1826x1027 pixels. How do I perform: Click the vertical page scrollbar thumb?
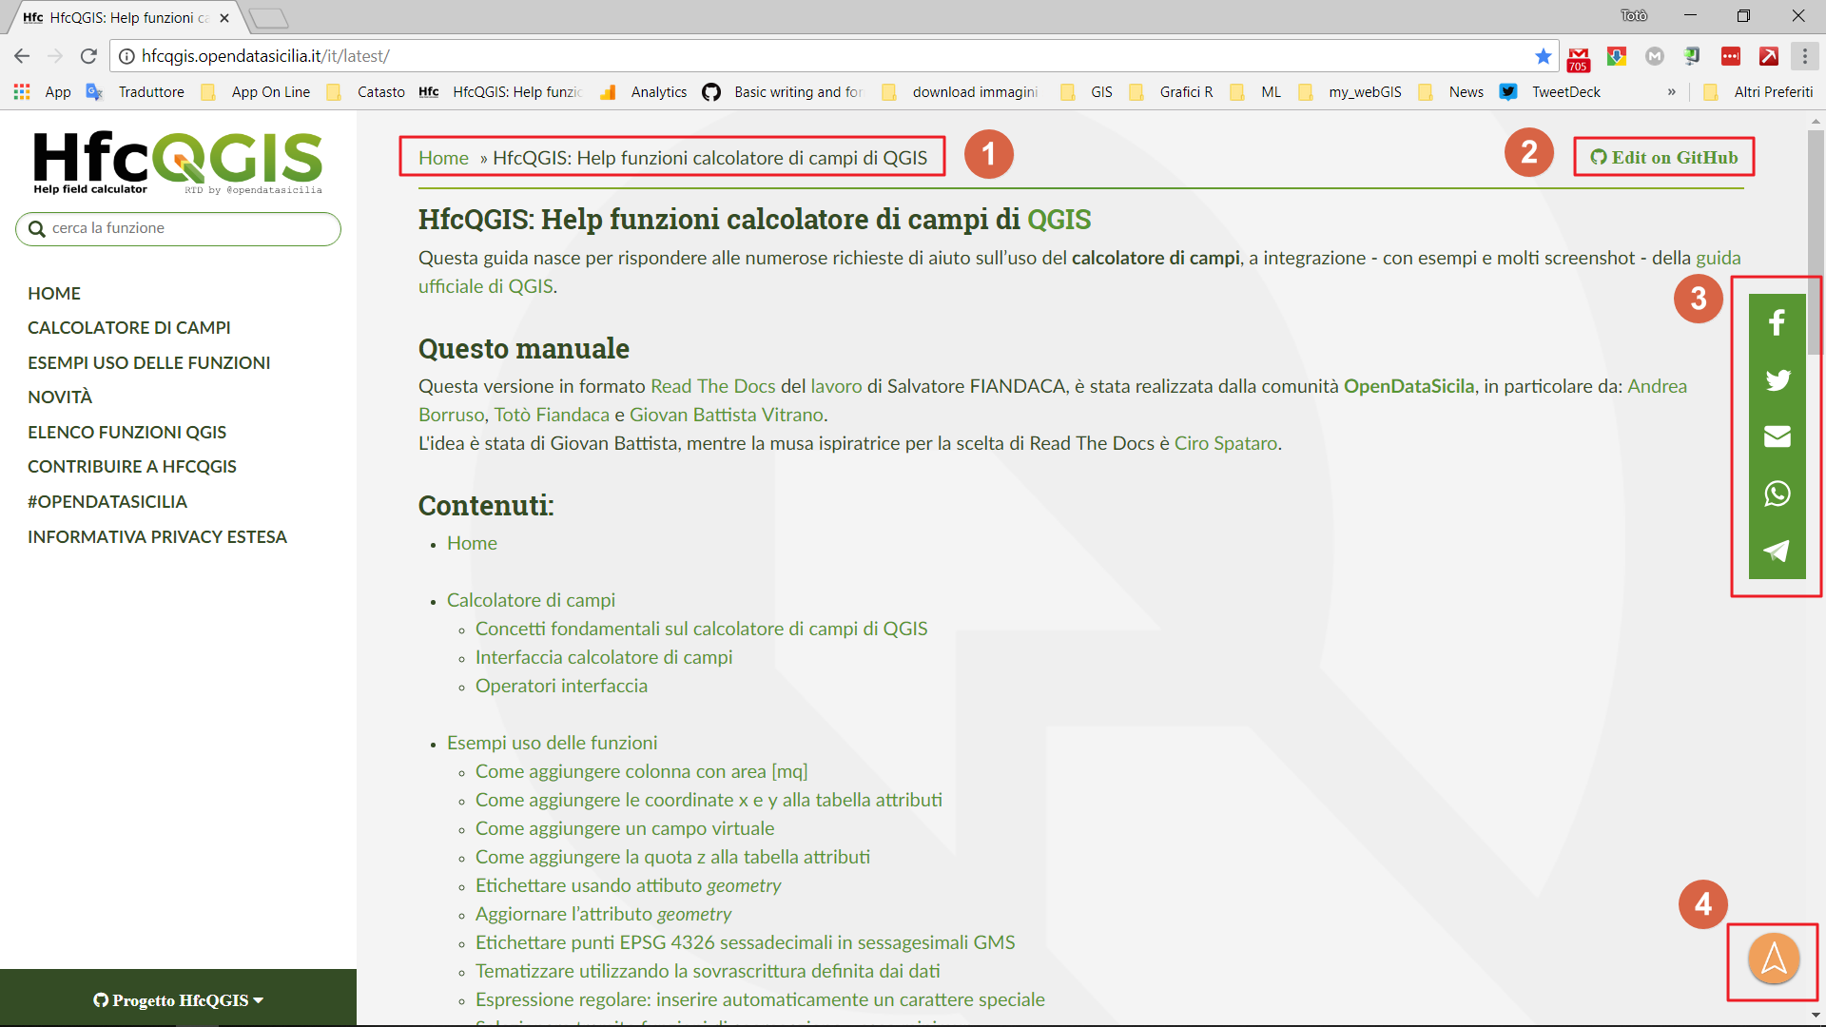click(x=1815, y=242)
